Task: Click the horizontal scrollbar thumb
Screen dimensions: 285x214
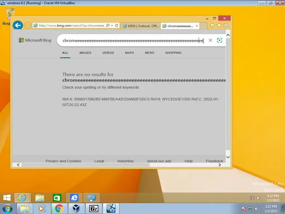Action: click(85, 165)
